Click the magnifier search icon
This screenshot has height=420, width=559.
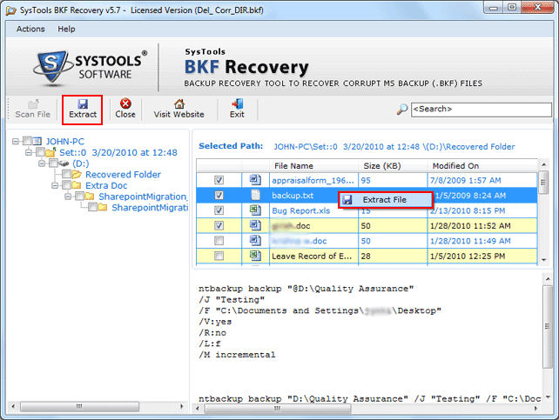click(x=402, y=109)
